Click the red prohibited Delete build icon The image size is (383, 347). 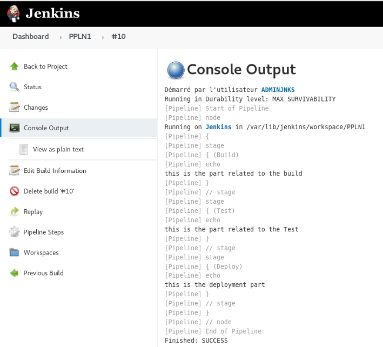pos(15,191)
